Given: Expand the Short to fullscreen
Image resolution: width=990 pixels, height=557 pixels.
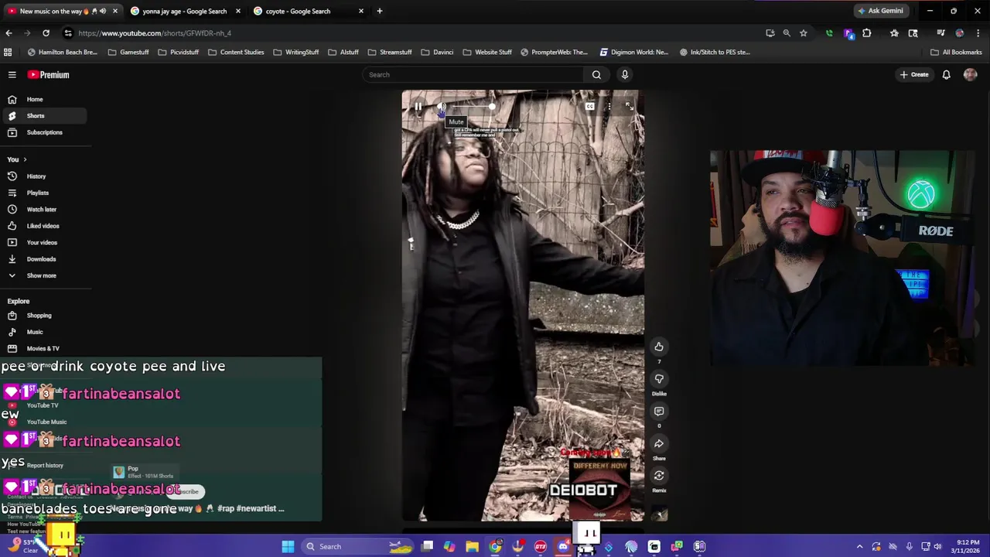Looking at the screenshot, I should tap(629, 107).
